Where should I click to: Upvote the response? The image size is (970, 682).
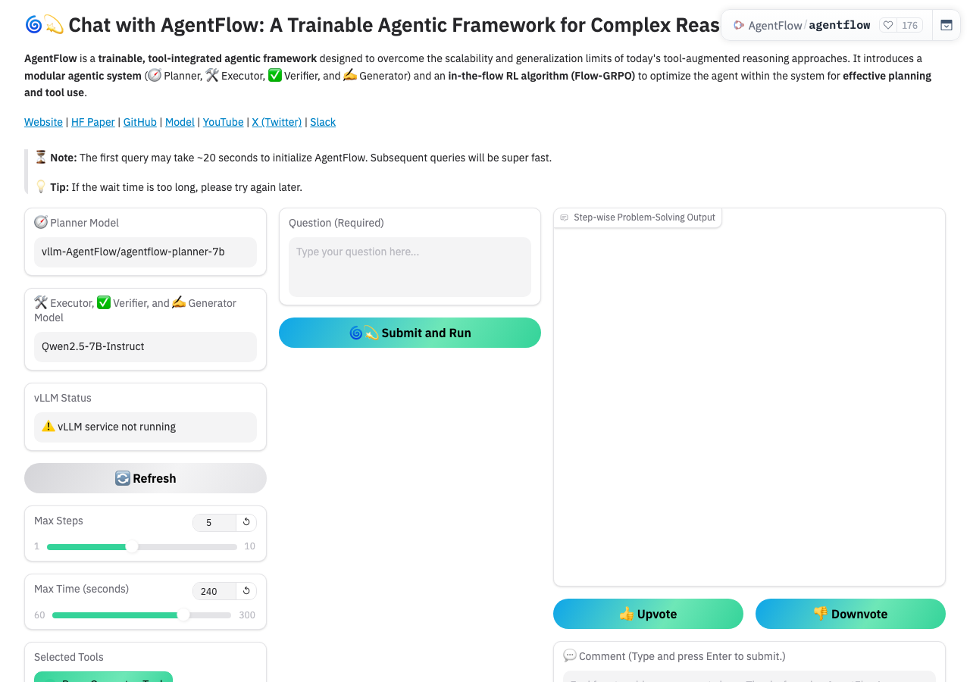pos(648,614)
